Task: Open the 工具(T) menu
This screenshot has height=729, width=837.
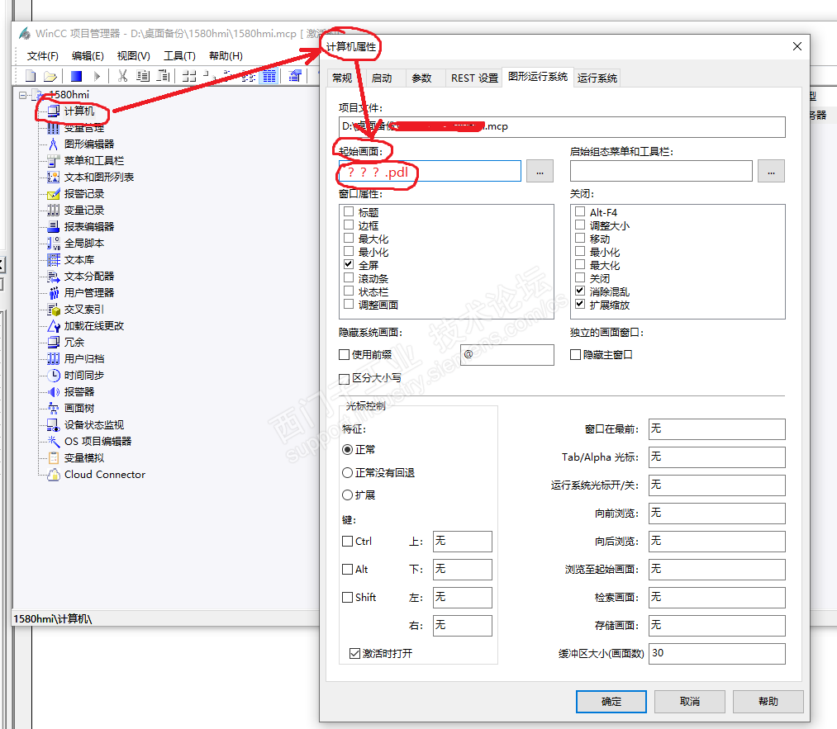Action: [179, 56]
